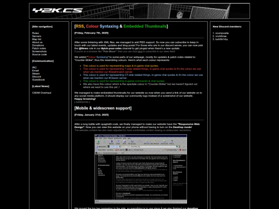The height and width of the screenshot is (209, 279).
Task: Click the site header banner image
Action: [139, 11]
